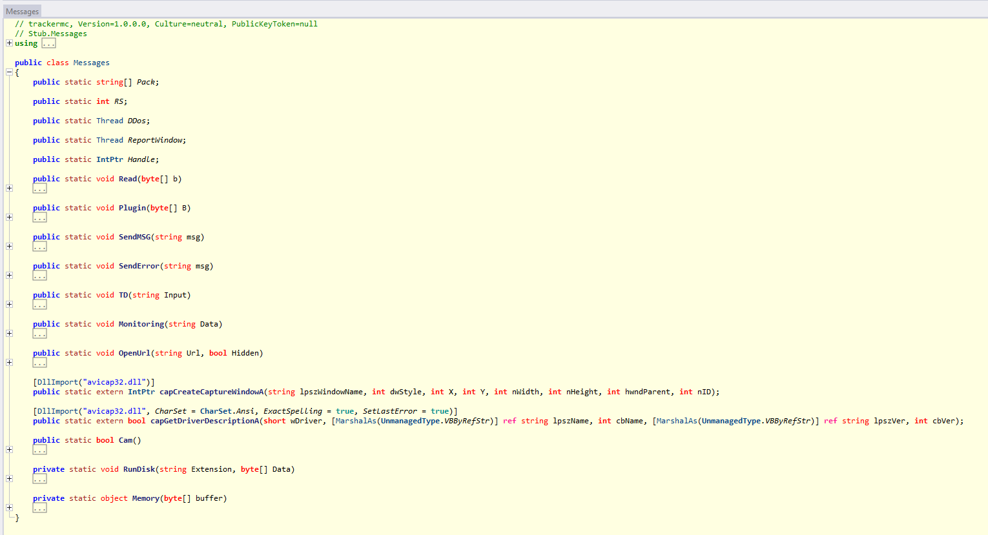Click the ellipsis box under RunDisk method
988x535 pixels.
tap(40, 479)
